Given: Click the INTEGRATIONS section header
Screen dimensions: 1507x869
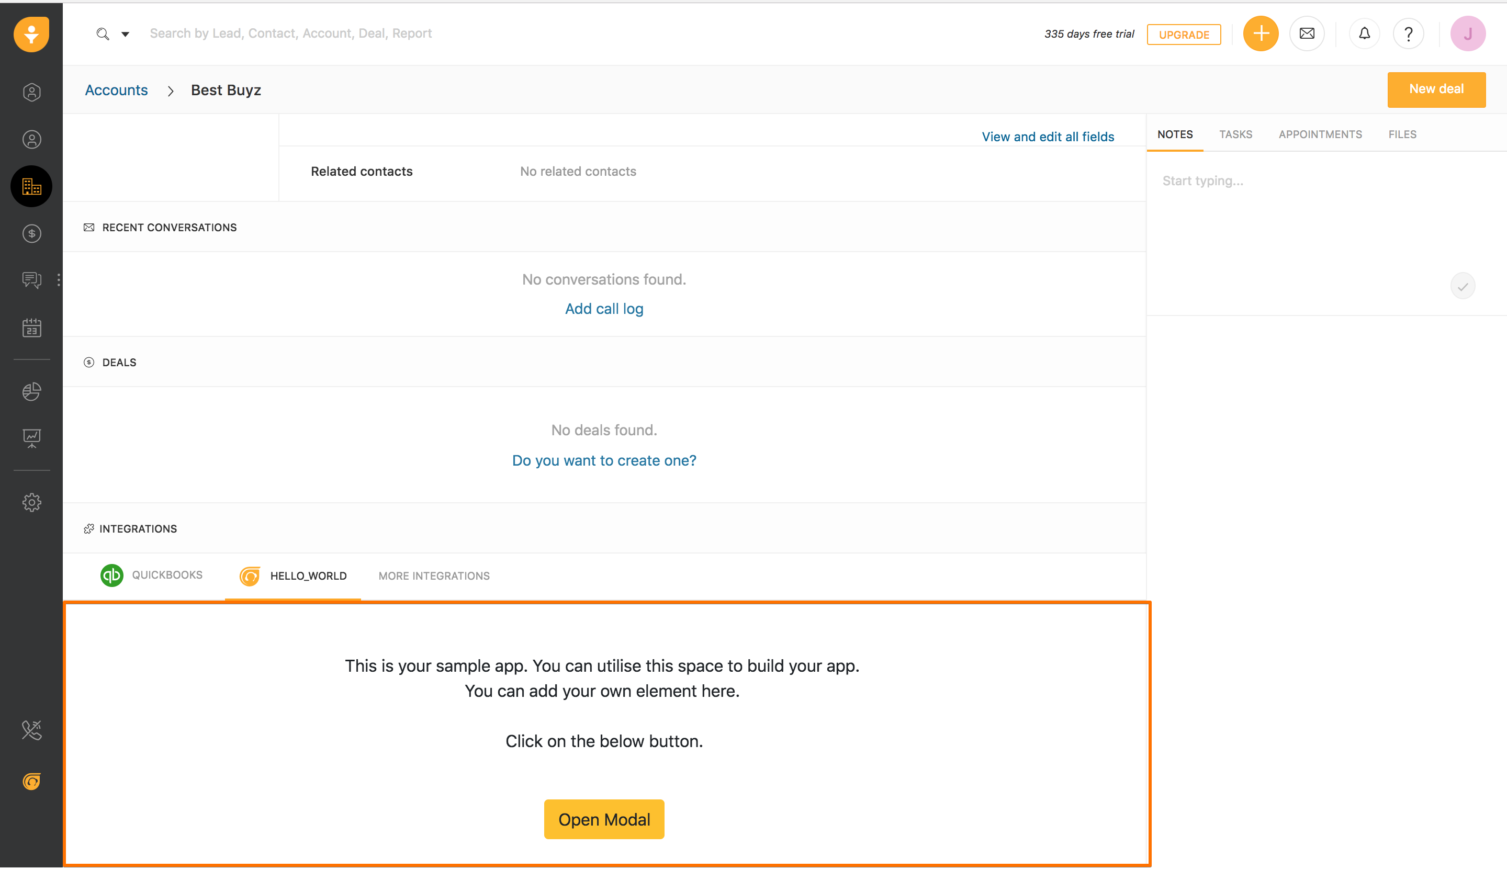Looking at the screenshot, I should [138, 529].
